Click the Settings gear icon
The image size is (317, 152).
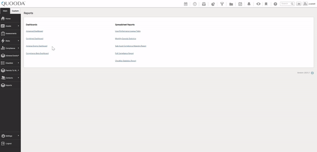click(x=3, y=136)
